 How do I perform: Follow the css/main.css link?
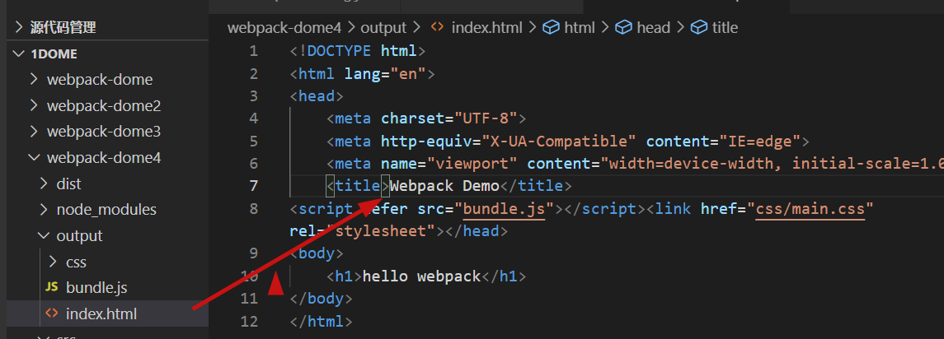(x=810, y=209)
